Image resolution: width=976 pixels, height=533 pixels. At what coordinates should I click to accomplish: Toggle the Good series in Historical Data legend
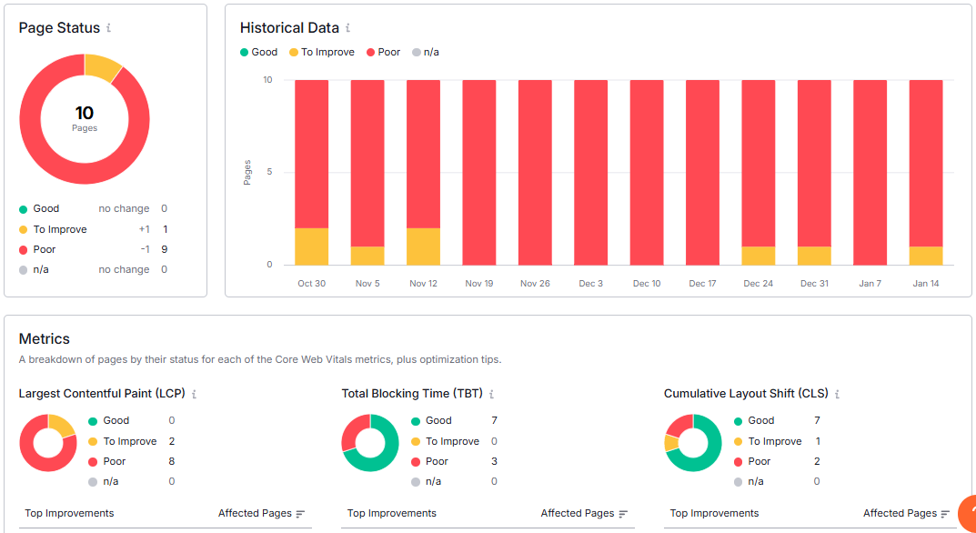(x=259, y=52)
